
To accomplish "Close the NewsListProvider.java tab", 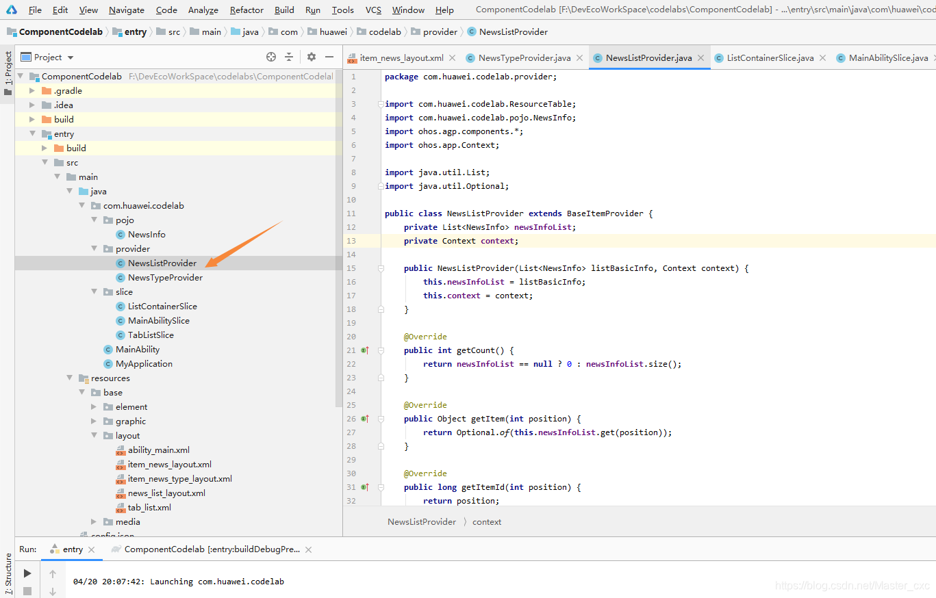I will [x=701, y=58].
